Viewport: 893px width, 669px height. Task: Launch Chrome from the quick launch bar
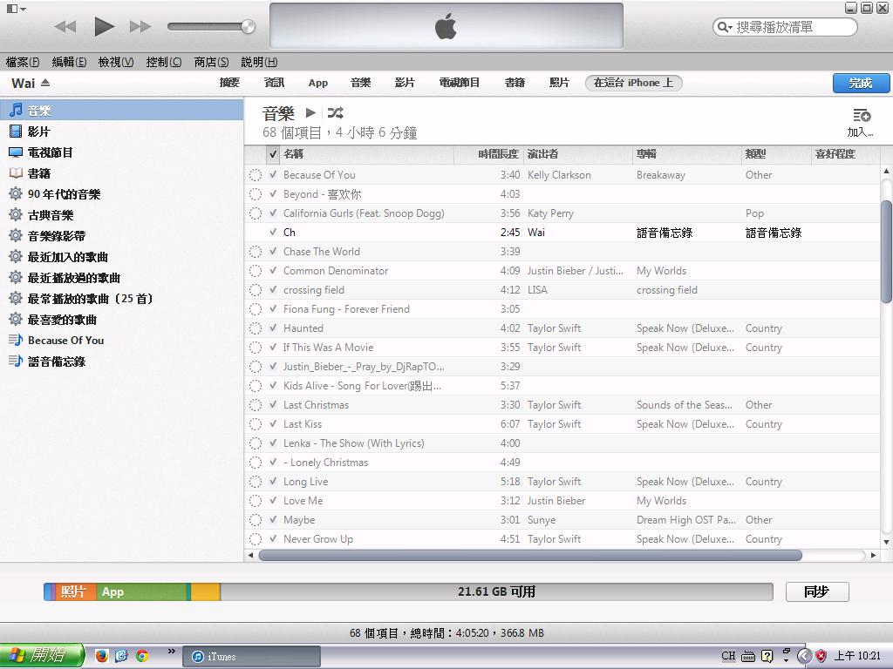142,656
